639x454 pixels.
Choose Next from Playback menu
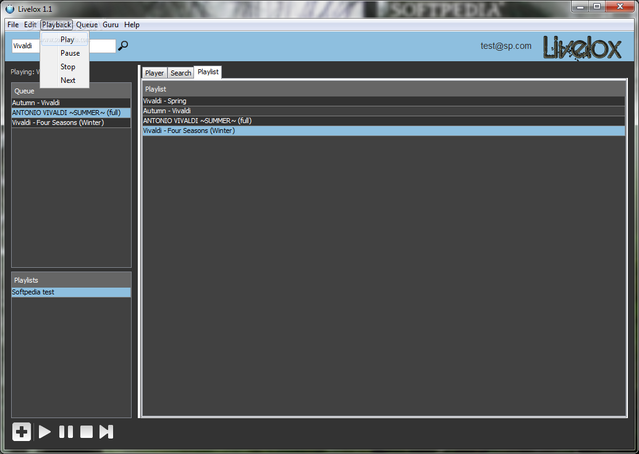tap(65, 80)
